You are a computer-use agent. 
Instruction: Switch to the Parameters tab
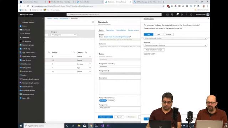110,30
